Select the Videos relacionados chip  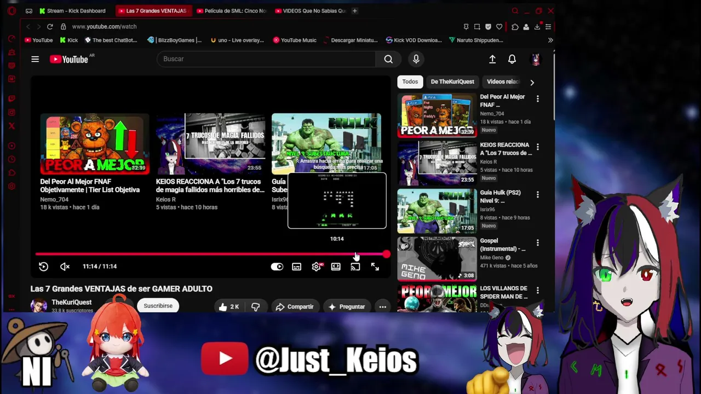[x=503, y=82]
